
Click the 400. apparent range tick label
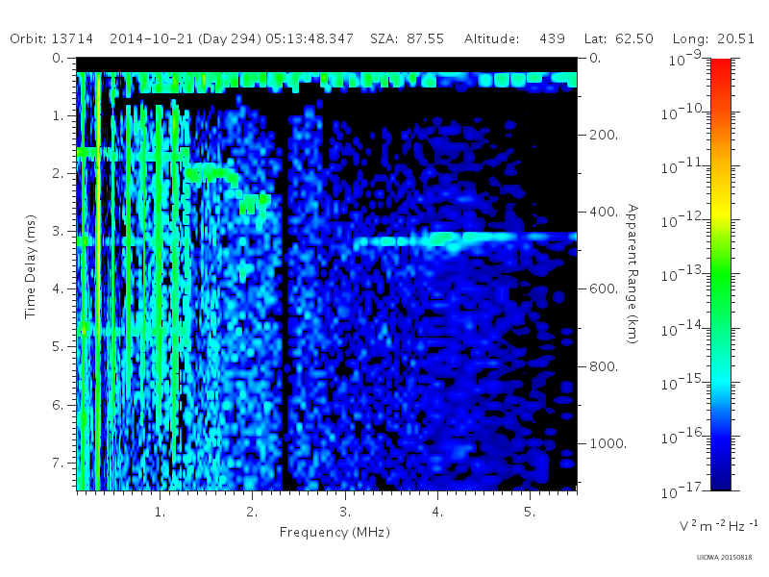[604, 212]
